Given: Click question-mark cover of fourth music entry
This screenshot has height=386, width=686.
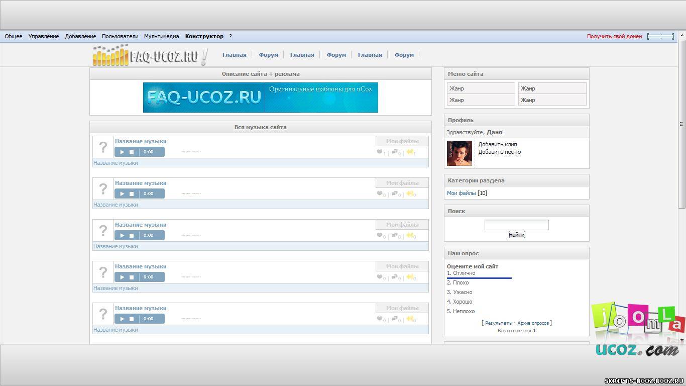Looking at the screenshot, I should (103, 272).
